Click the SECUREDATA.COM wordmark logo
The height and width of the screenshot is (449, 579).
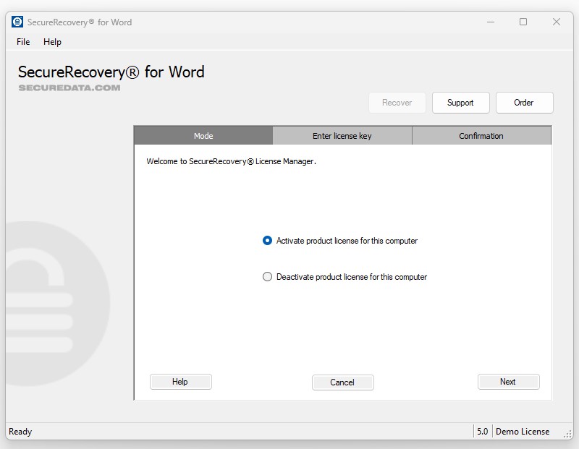(69, 87)
